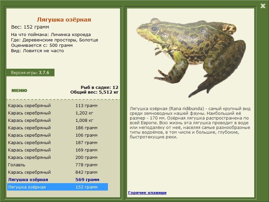Select Карась серебряный 1,202 кг row
This screenshot has height=202, width=269.
click(57, 113)
